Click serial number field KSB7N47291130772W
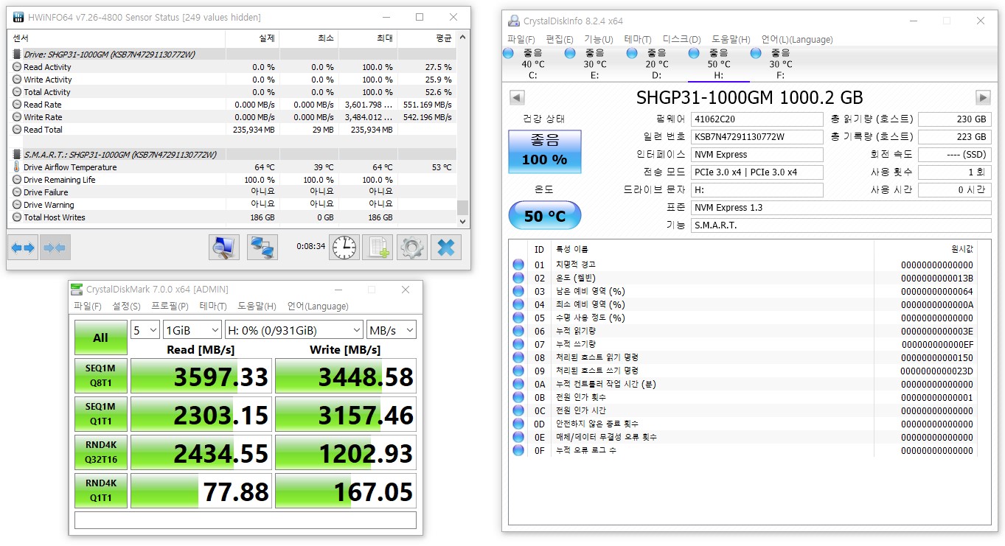This screenshot has width=1005, height=546. point(757,137)
